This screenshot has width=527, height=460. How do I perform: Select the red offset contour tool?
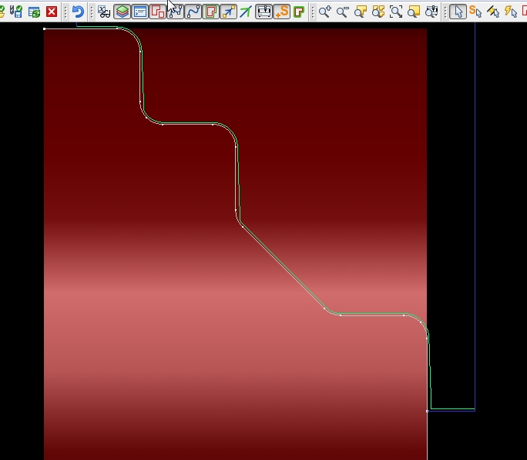click(210, 12)
